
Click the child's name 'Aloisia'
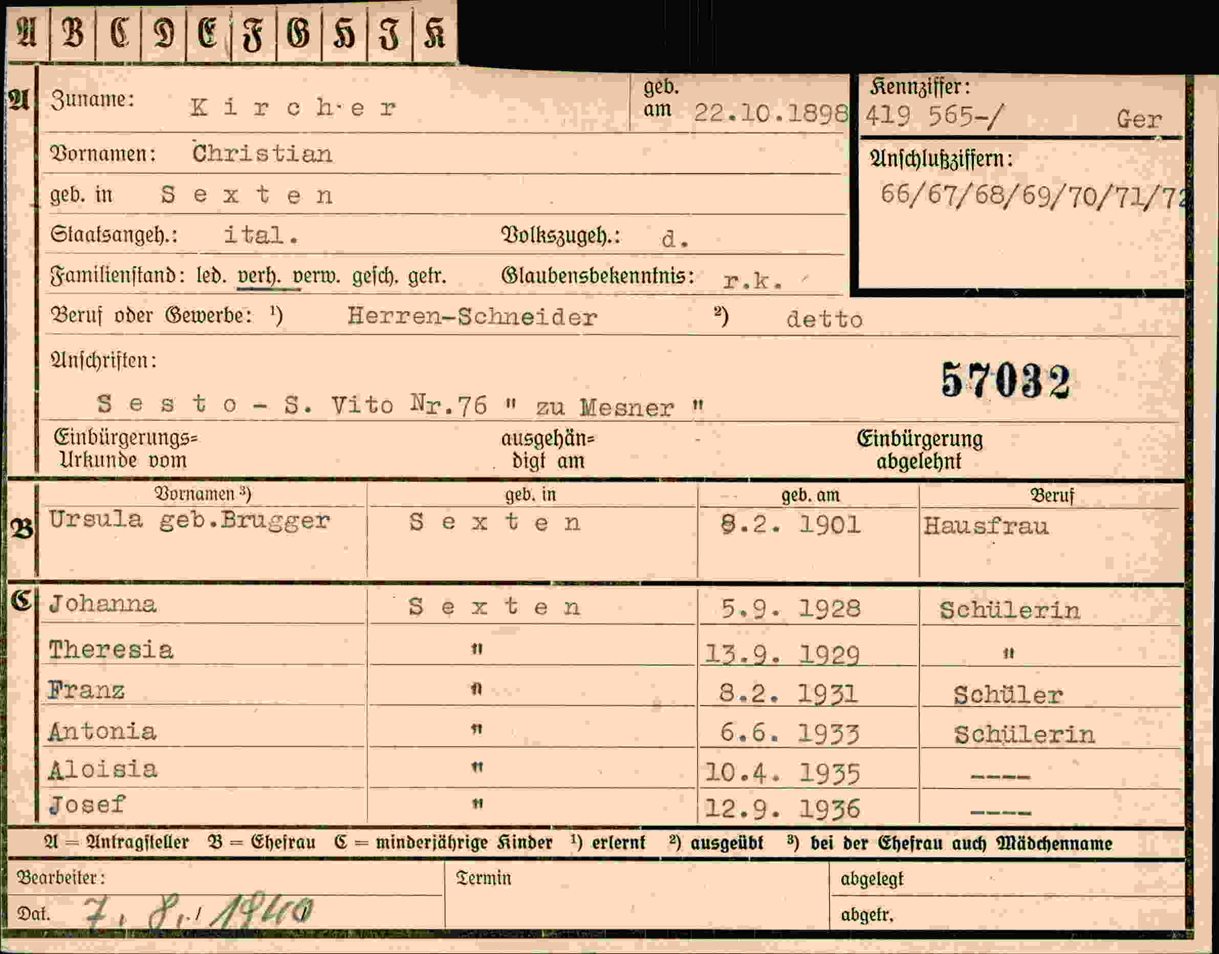[x=103, y=769]
